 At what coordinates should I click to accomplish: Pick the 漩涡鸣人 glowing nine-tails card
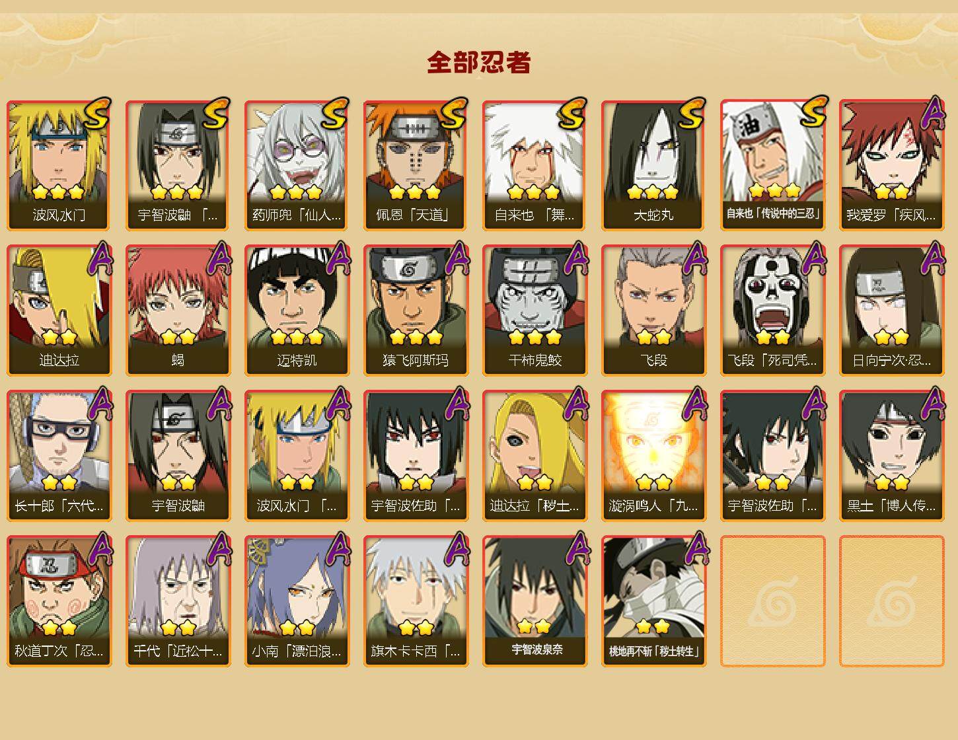[x=654, y=456]
